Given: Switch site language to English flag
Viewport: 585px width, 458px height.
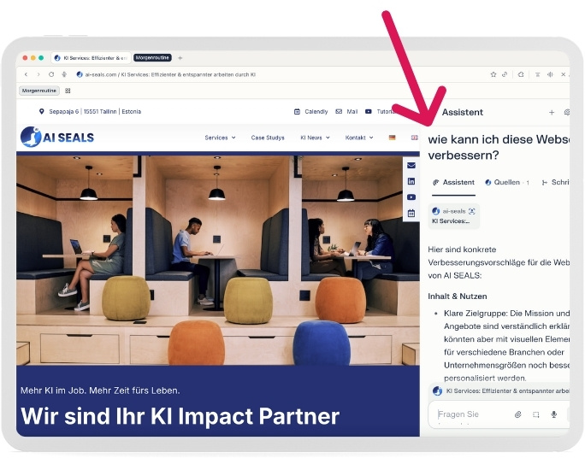Looking at the screenshot, I should (414, 138).
